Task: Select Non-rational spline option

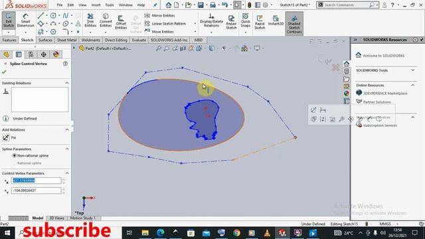Action: click(15, 155)
